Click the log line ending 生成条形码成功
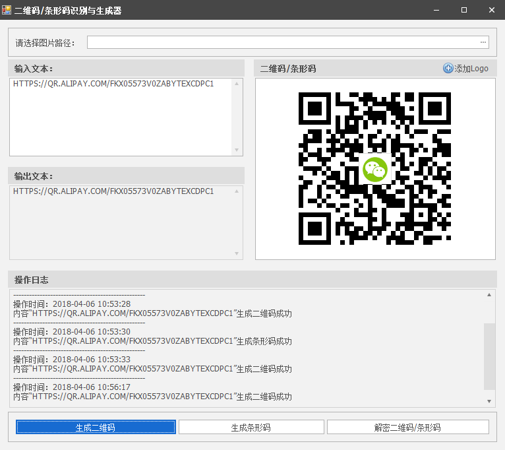This screenshot has width=505, height=450. 152,341
